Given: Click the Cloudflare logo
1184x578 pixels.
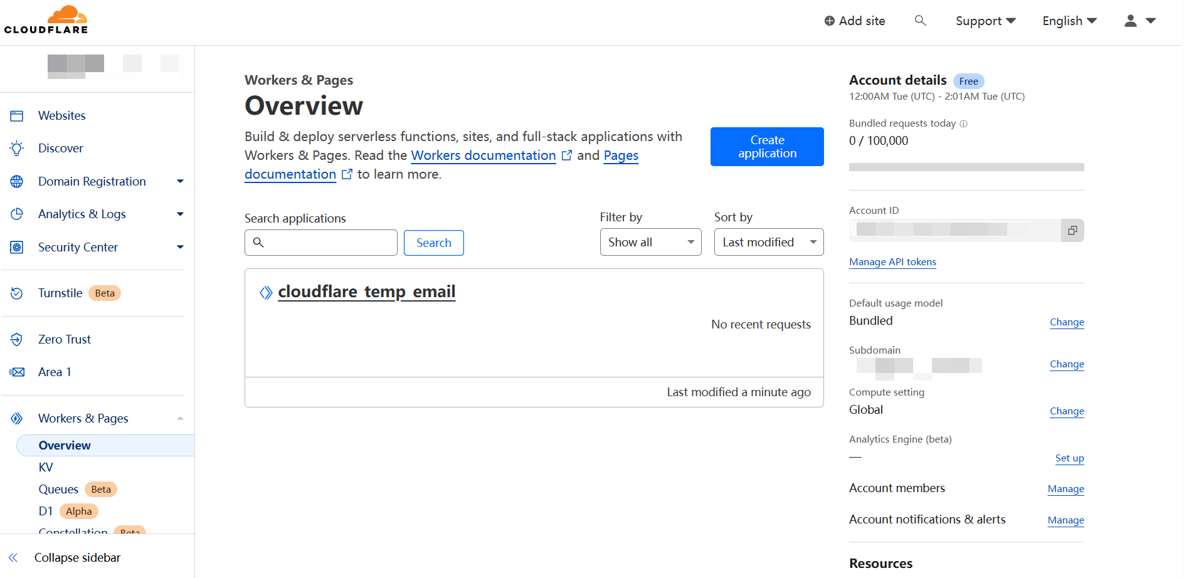Looking at the screenshot, I should (46, 19).
